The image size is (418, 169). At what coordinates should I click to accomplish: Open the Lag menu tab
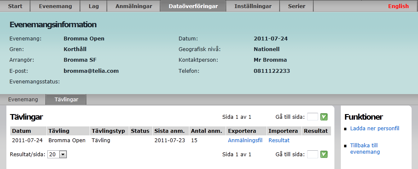click(93, 6)
